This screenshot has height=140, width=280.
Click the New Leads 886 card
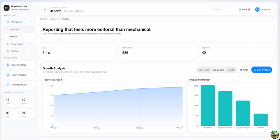[x=157, y=51]
